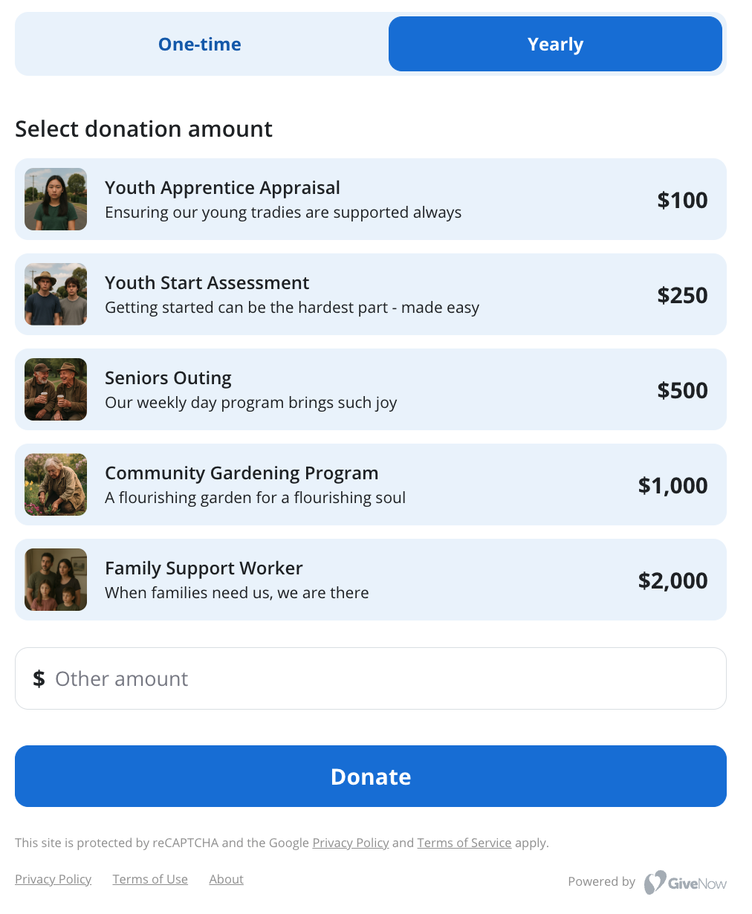This screenshot has height=914, width=752.
Task: Open the footer Terms of Use link
Action: pyautogui.click(x=150, y=879)
